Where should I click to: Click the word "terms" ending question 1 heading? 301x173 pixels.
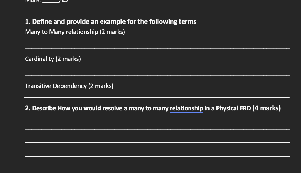(x=187, y=21)
